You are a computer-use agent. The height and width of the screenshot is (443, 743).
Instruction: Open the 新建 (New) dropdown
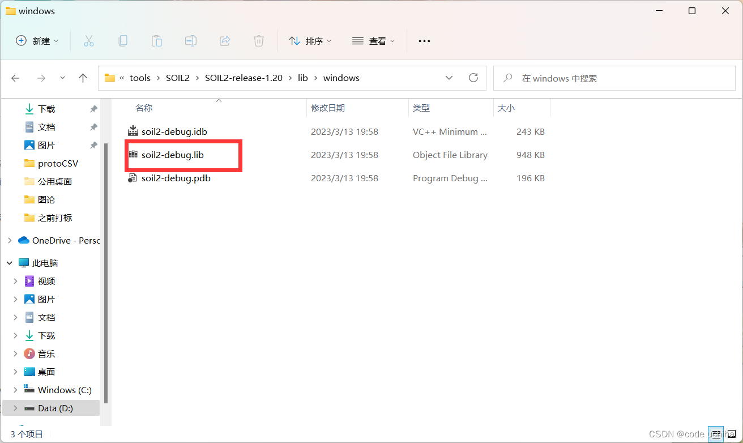coord(37,41)
